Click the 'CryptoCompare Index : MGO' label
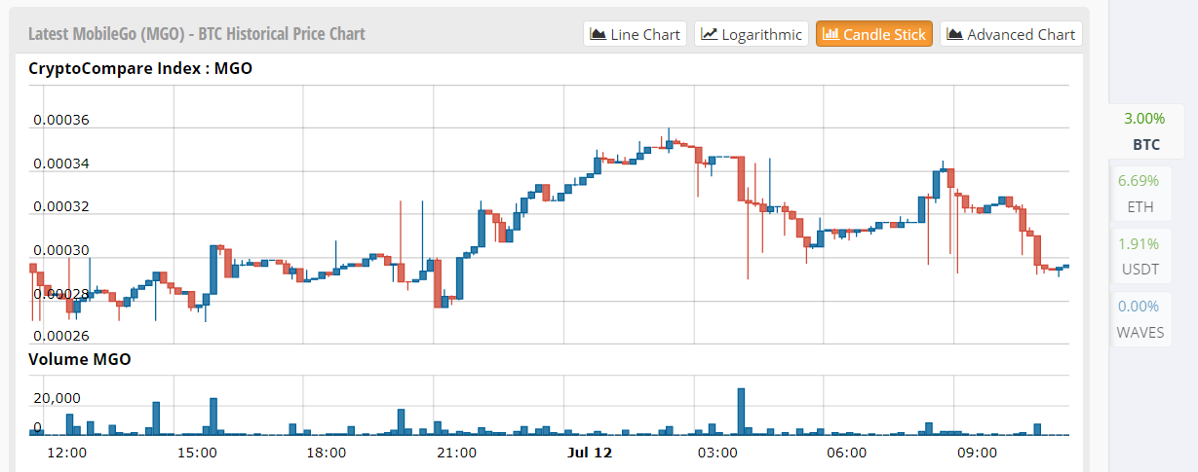This screenshot has width=1198, height=472. click(141, 68)
